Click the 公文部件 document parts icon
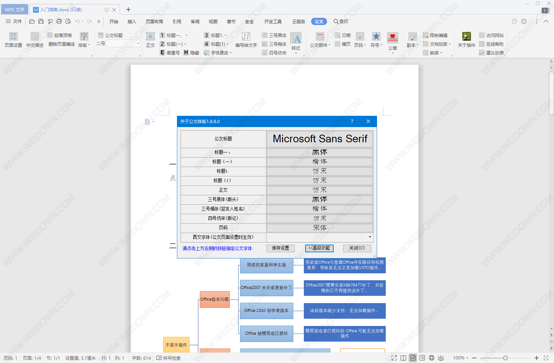Screen dimensions: 554x363 pyautogui.click(x=320, y=40)
